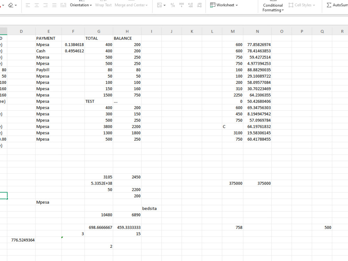
Task: Select the cell containing letter C
Action: click(x=232, y=127)
